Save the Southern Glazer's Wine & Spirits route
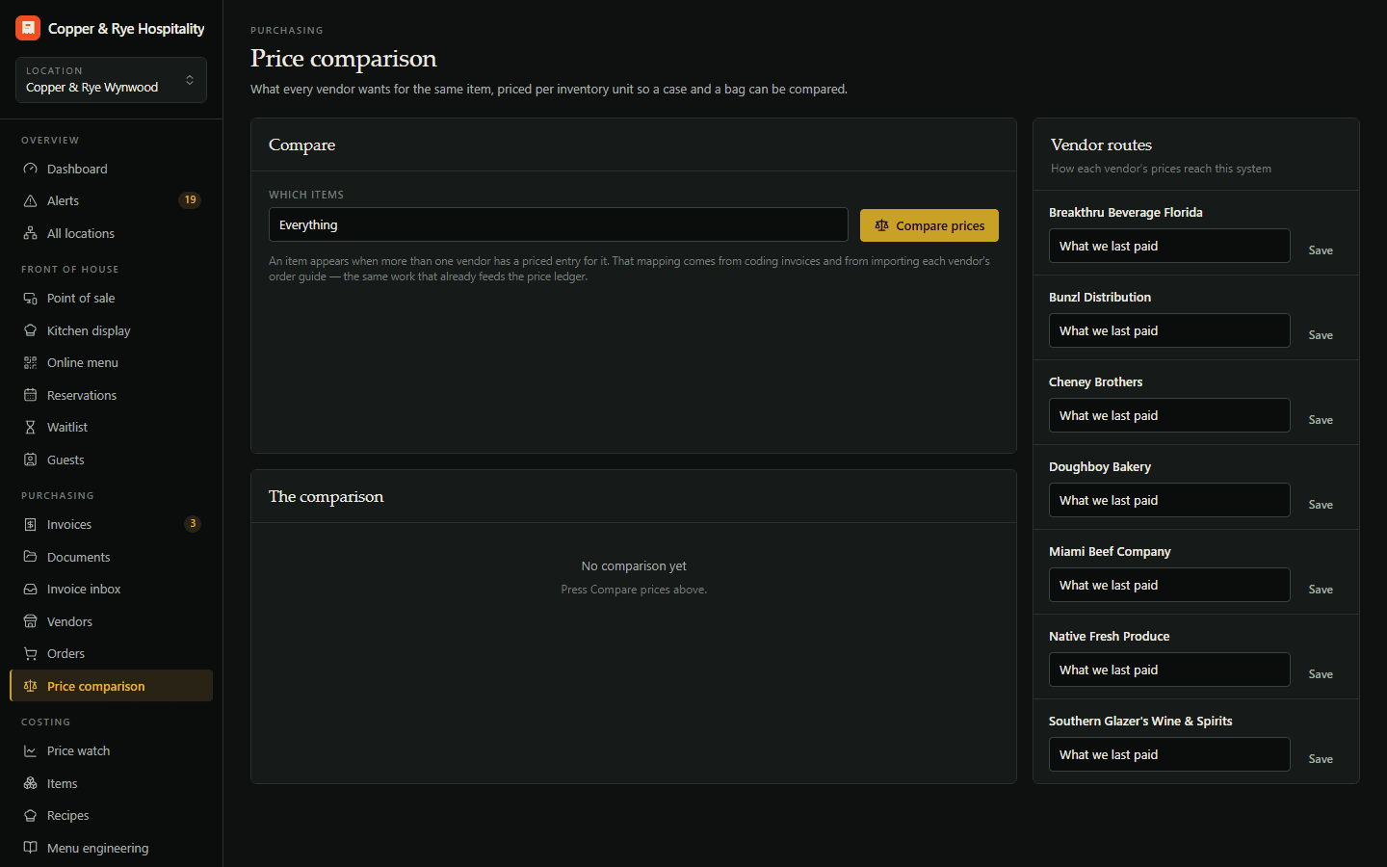Image resolution: width=1387 pixels, height=867 pixels. click(x=1321, y=759)
